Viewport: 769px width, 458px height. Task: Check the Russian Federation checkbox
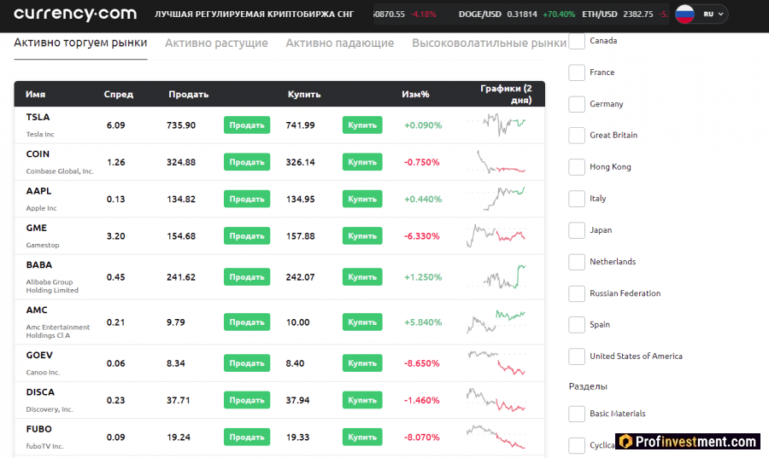577,293
